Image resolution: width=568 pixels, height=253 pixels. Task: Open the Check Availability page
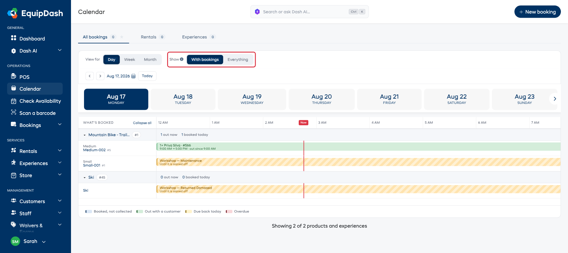coord(35,101)
